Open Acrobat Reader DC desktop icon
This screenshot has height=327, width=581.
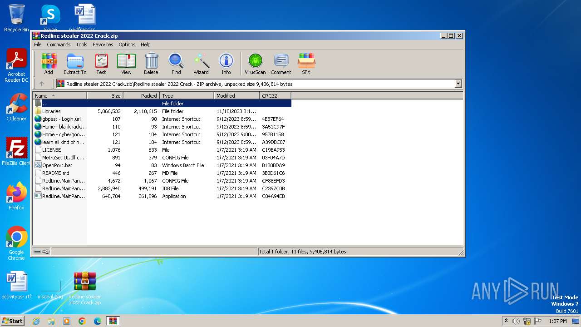[x=16, y=66]
